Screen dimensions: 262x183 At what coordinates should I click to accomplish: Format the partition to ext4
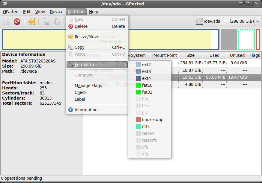pyautogui.click(x=150, y=78)
